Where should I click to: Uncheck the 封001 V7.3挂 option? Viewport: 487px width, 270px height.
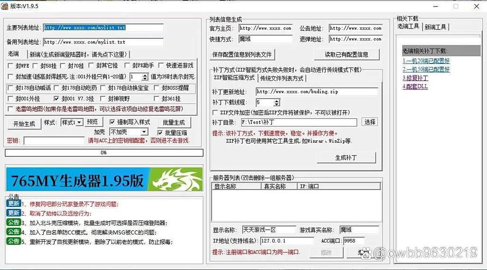(x=57, y=99)
